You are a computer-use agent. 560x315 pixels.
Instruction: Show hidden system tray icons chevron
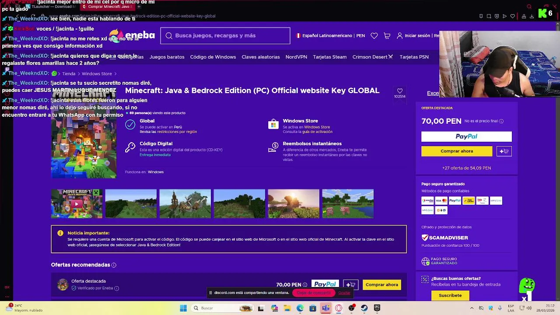pos(472,308)
